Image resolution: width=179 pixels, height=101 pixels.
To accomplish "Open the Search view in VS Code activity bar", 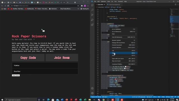I will 92,10.
